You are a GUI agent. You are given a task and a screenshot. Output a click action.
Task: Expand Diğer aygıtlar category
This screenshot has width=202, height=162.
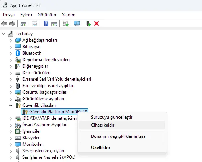coord(11,67)
